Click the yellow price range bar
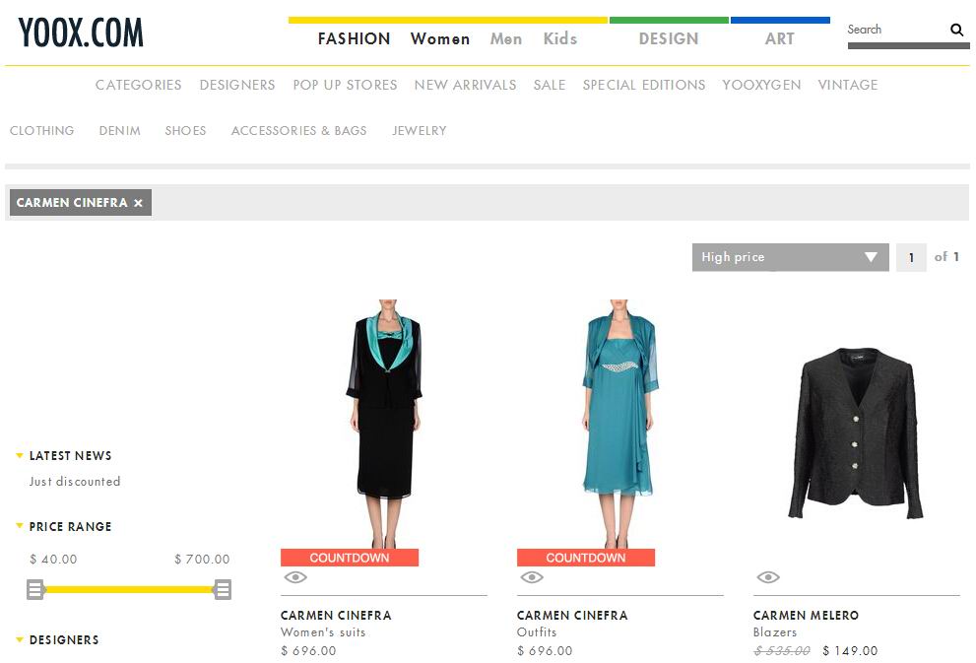 [x=129, y=589]
